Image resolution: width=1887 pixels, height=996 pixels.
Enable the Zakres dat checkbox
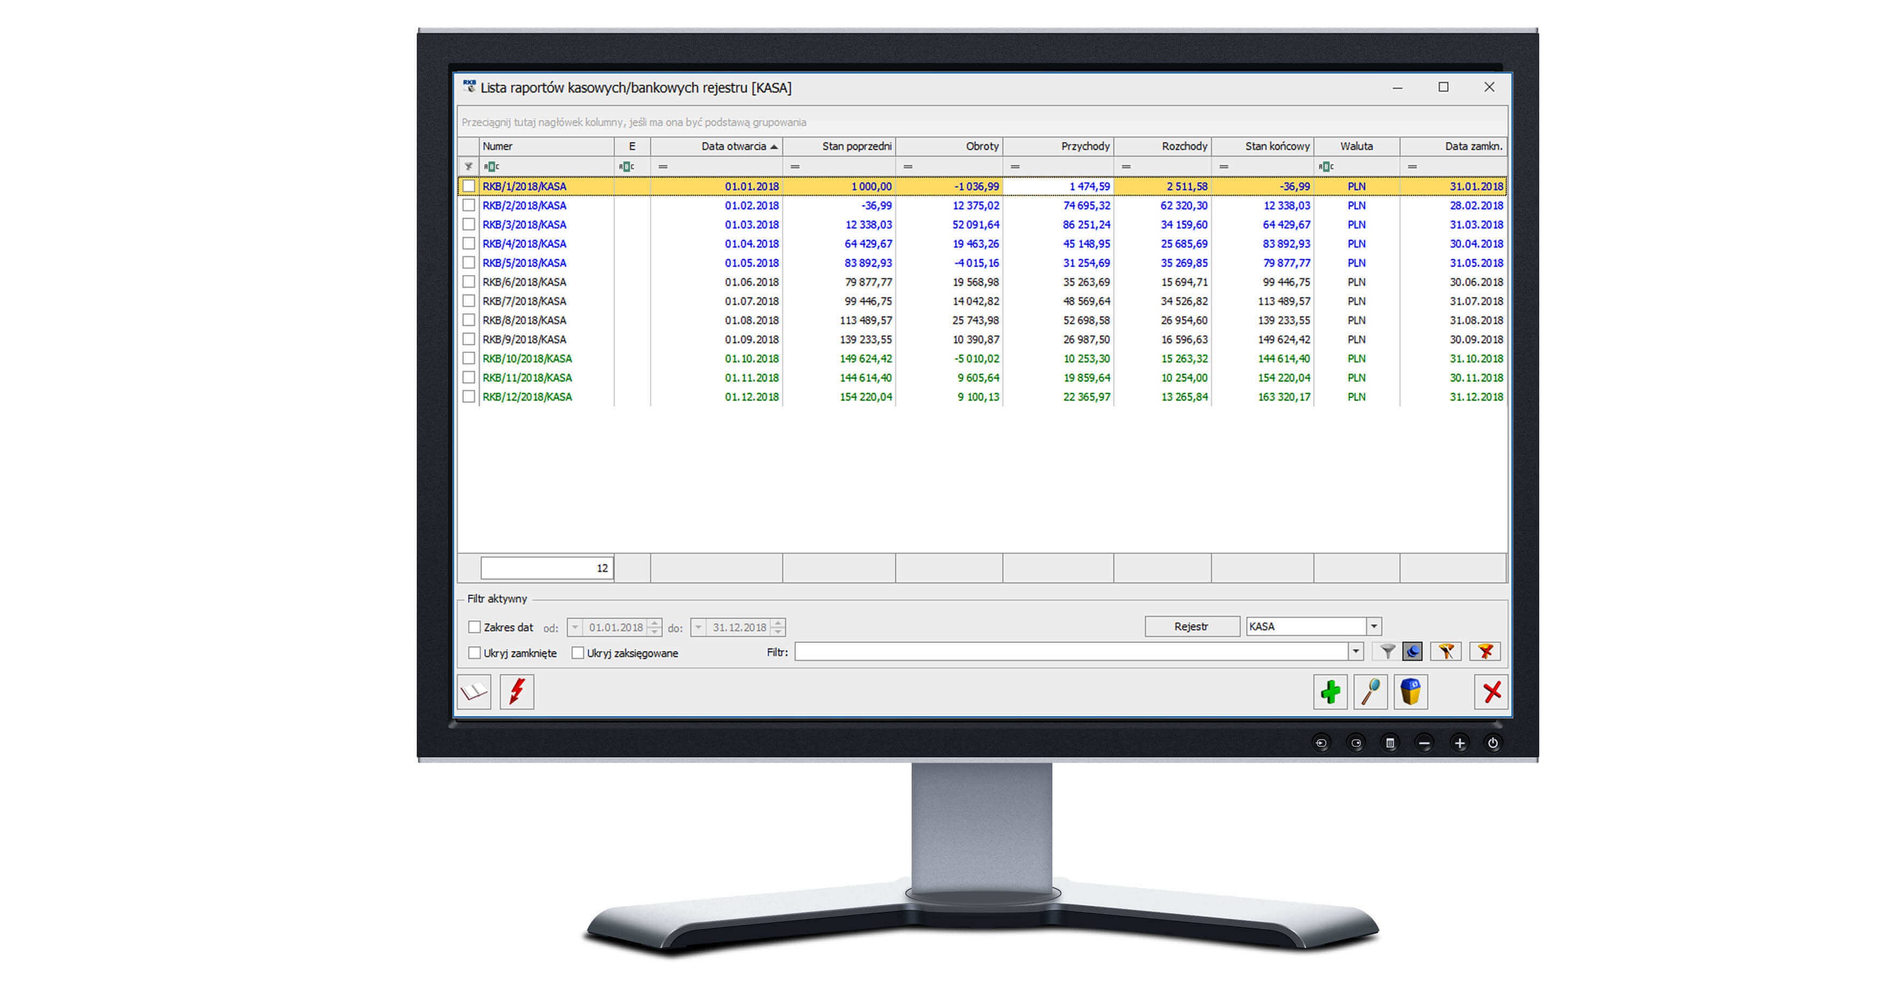tap(474, 627)
